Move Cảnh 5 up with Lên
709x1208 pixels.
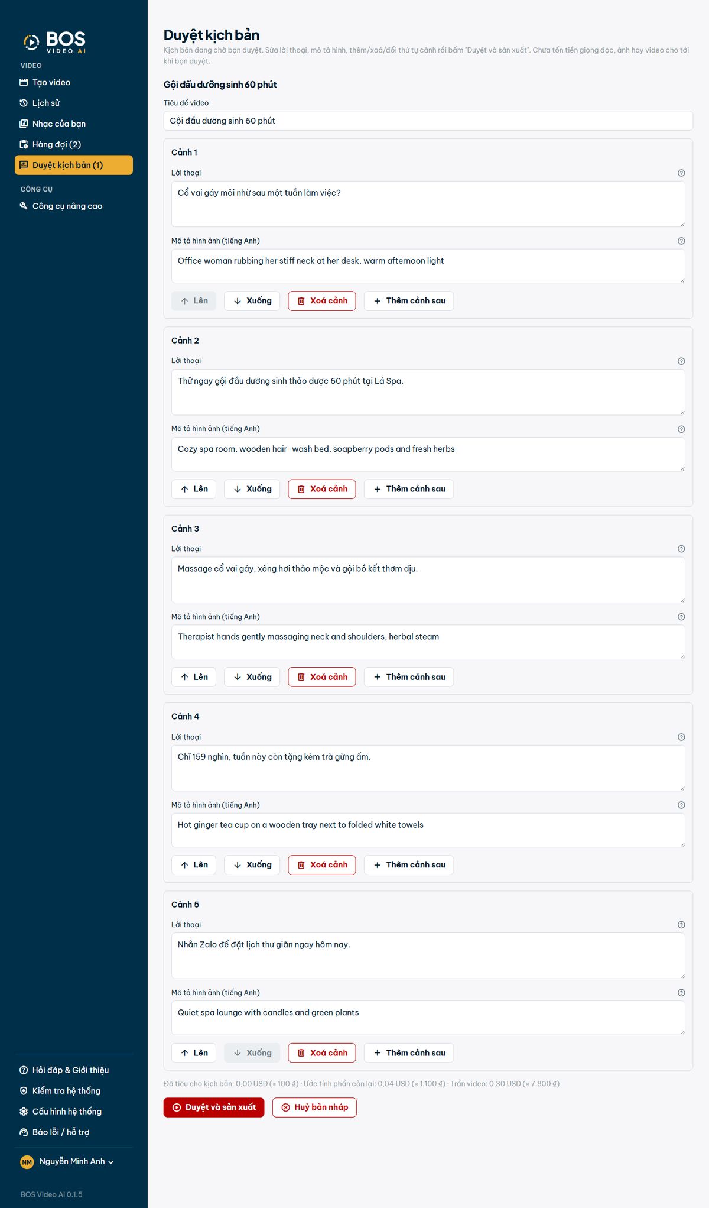click(194, 1053)
